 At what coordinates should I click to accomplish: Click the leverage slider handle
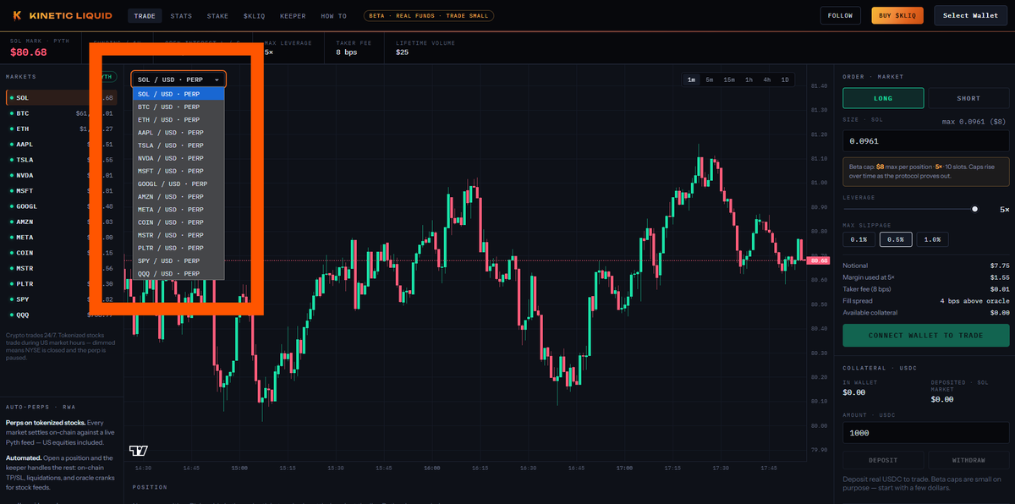[975, 209]
